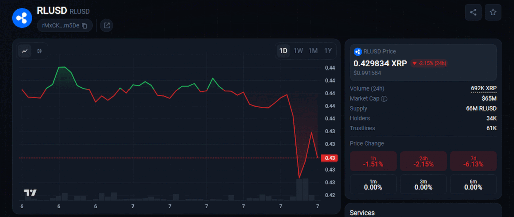Click the RLUSD Price panel icon
The image size is (514, 217).
point(357,52)
